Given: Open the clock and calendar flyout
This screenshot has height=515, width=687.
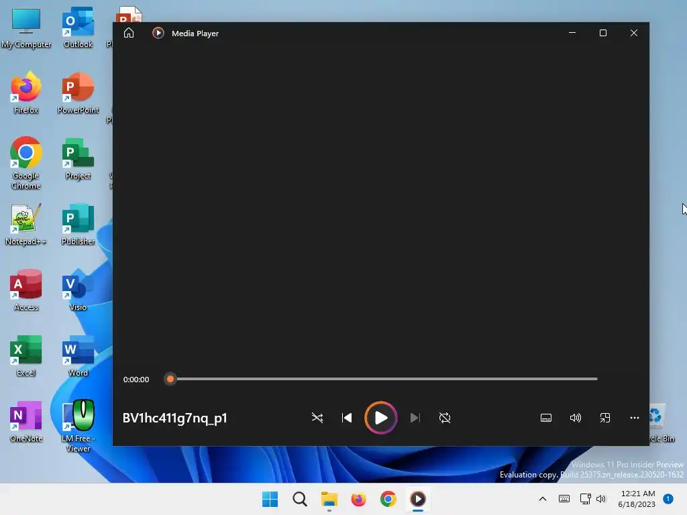Looking at the screenshot, I should (x=637, y=499).
